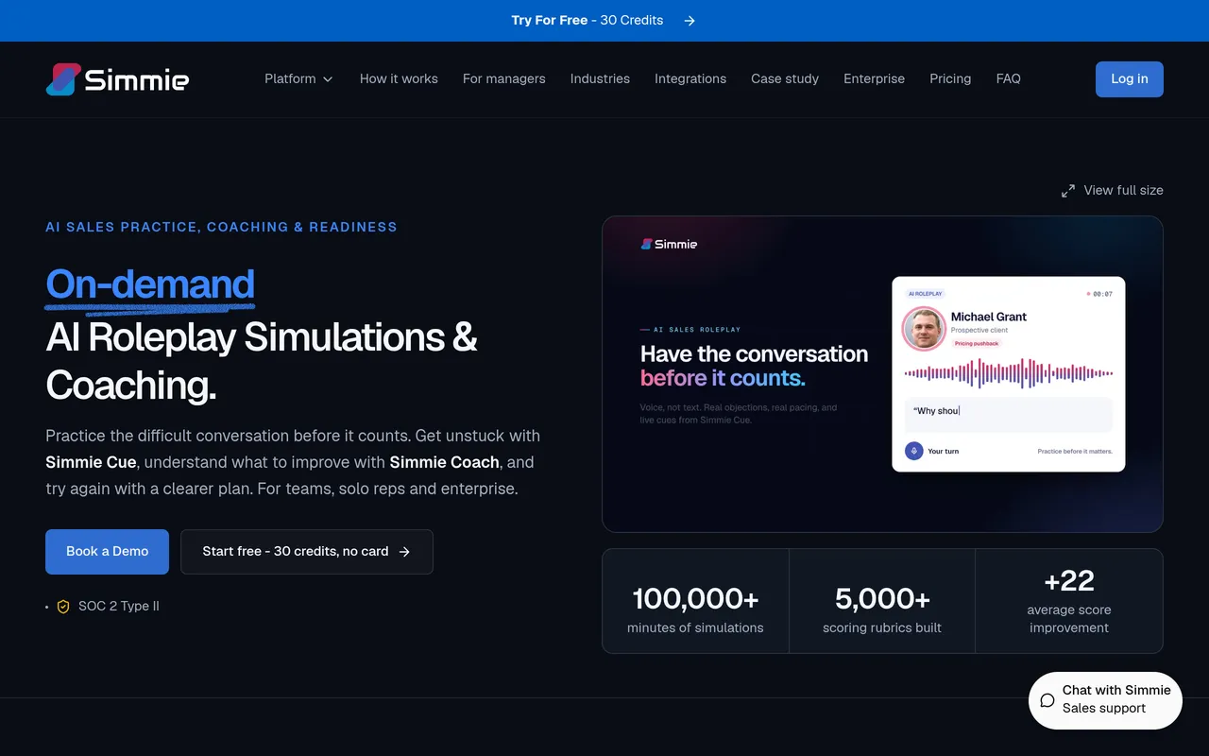Viewport: 1209px width, 756px height.
Task: Open Integrations from the nav bar
Action: coord(690,78)
